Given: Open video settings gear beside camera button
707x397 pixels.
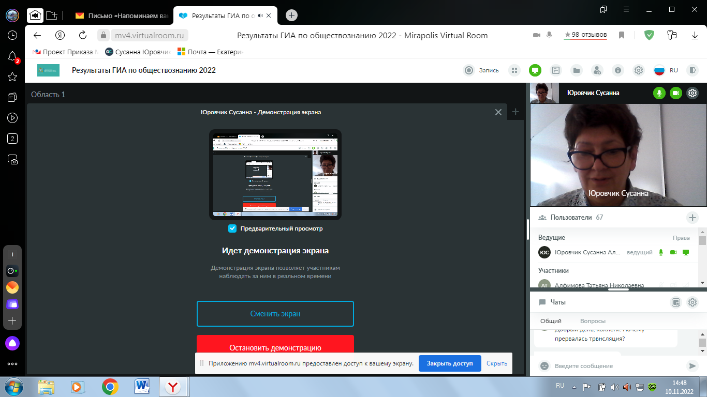Looking at the screenshot, I should [x=693, y=93].
